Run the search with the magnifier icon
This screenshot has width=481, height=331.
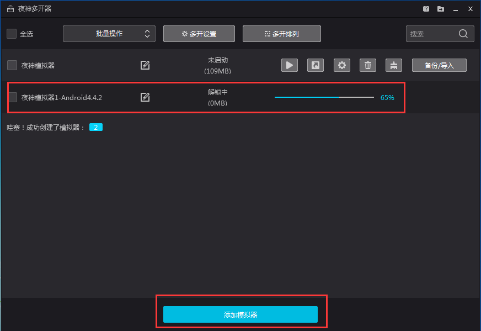coord(463,33)
